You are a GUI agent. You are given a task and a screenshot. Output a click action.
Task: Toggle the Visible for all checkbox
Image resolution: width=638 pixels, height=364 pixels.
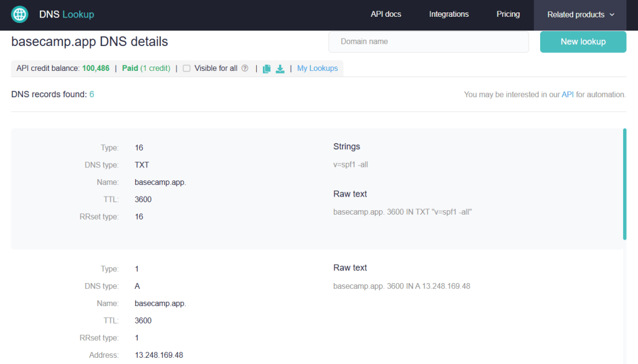tap(186, 68)
